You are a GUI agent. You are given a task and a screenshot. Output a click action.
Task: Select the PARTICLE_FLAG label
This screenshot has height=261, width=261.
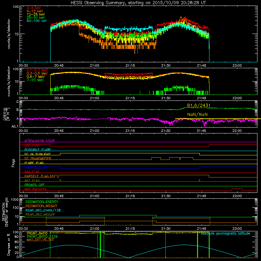(37, 176)
